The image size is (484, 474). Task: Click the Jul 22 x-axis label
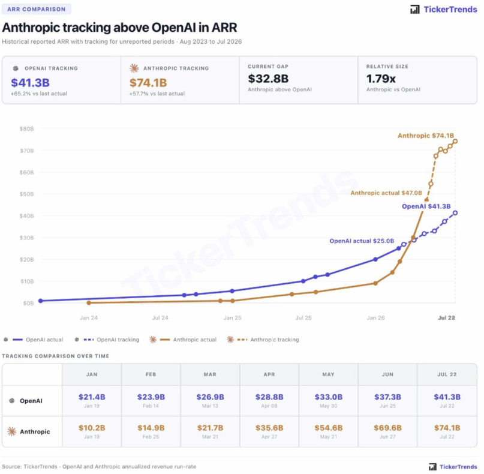point(446,317)
